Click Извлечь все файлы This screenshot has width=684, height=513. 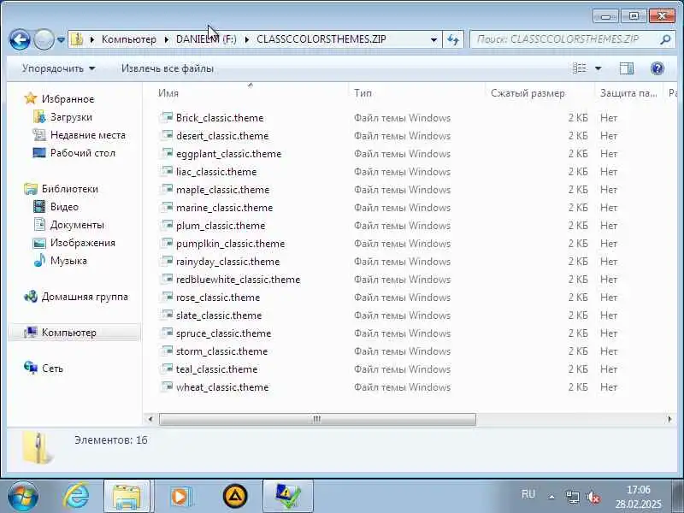pyautogui.click(x=168, y=68)
